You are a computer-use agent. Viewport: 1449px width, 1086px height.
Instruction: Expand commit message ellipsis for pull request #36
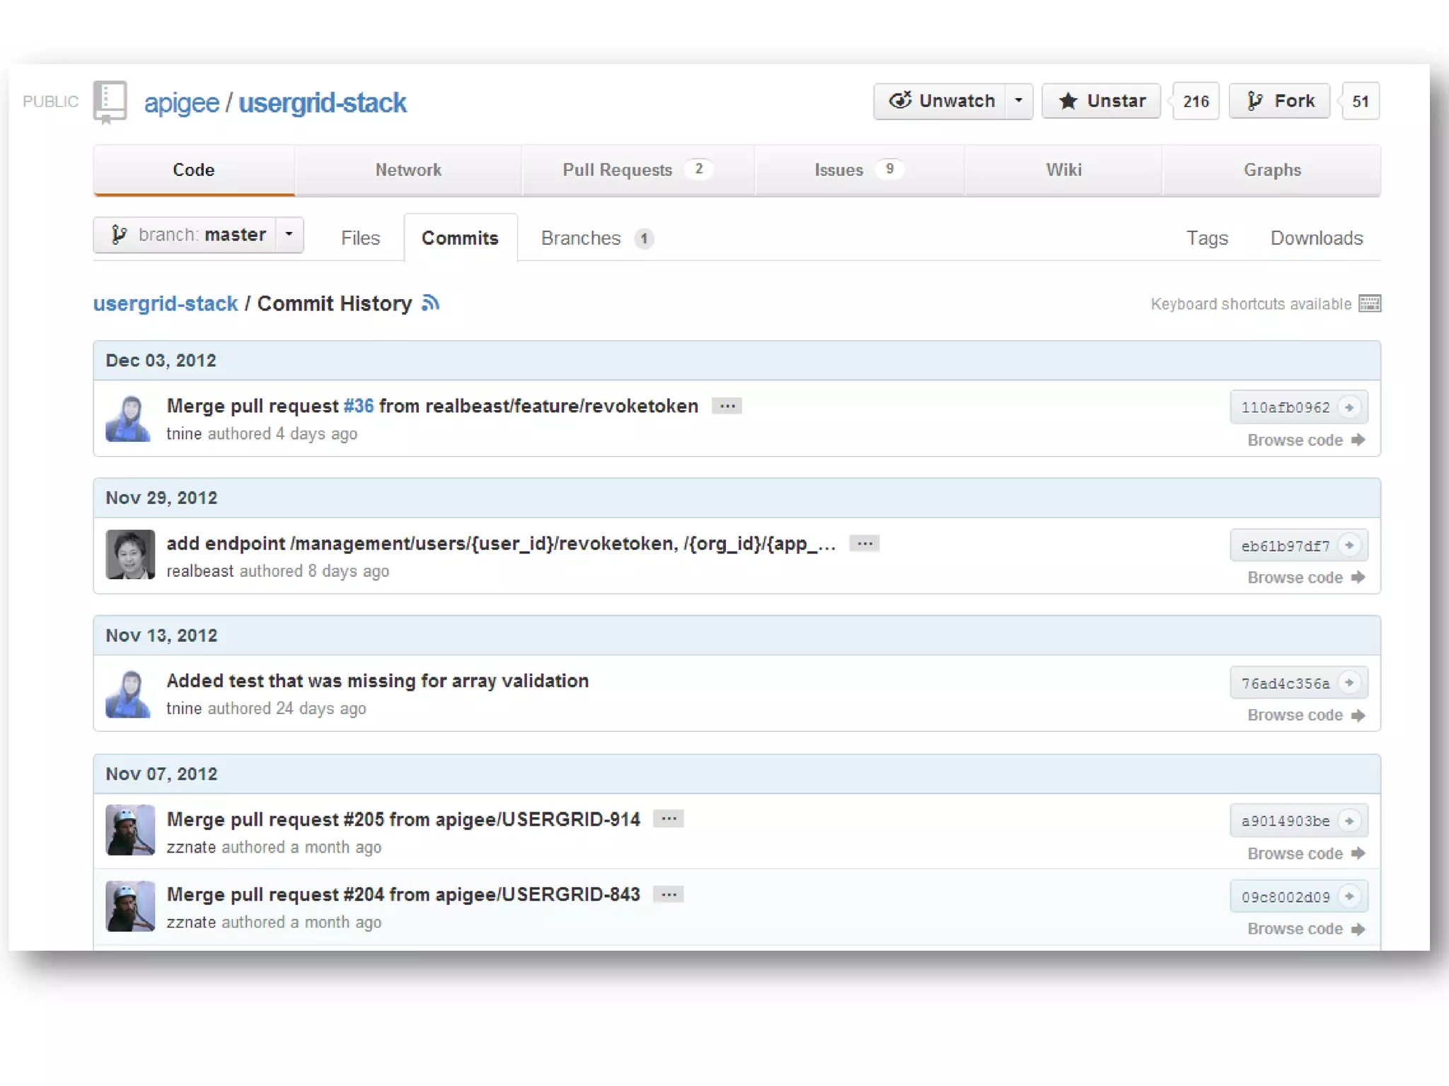[x=727, y=406]
